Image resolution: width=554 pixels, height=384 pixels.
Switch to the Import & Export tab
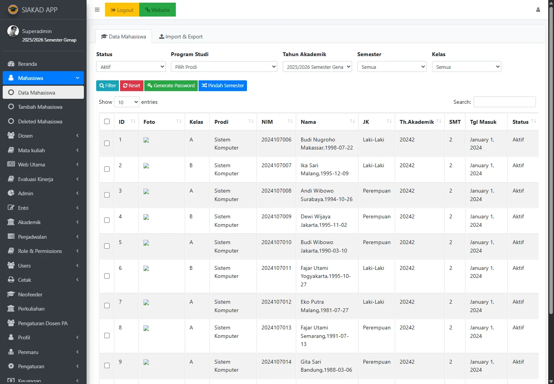coord(181,37)
